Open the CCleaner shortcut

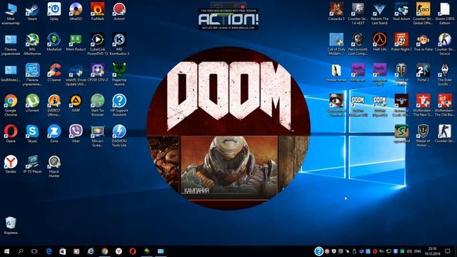coord(54,73)
